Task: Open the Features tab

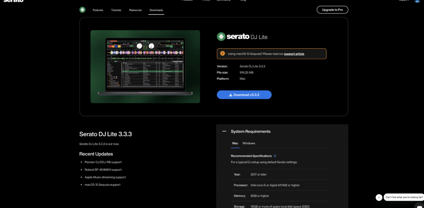Action: pos(98,10)
